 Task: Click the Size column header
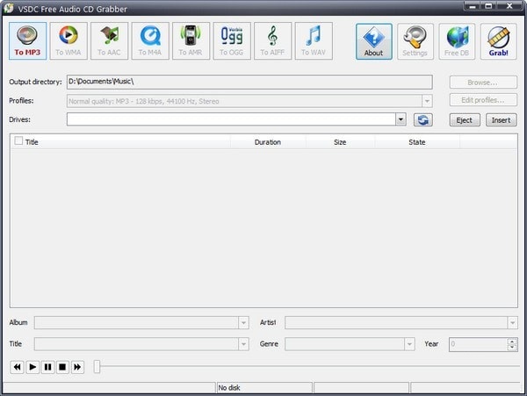pos(339,141)
